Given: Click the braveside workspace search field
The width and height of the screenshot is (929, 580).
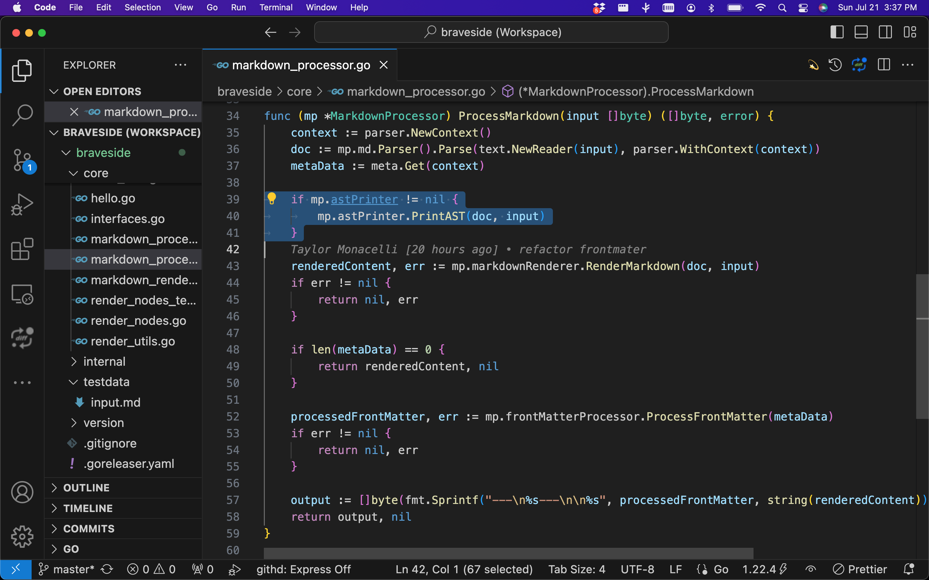Looking at the screenshot, I should click(x=491, y=32).
